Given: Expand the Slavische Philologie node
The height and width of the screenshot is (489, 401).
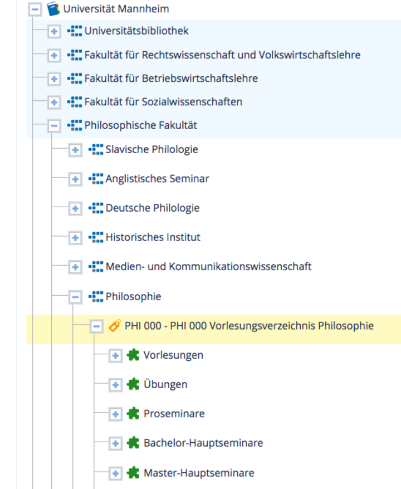Looking at the screenshot, I should click(75, 150).
